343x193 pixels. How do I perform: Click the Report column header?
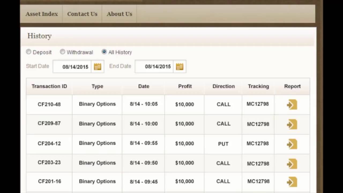(292, 86)
